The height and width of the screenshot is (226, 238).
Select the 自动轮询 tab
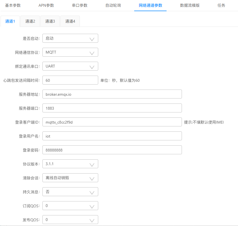coord(113,6)
